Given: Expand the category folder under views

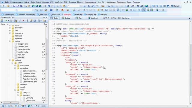Looking at the screenshot, I should click(x=18, y=92).
